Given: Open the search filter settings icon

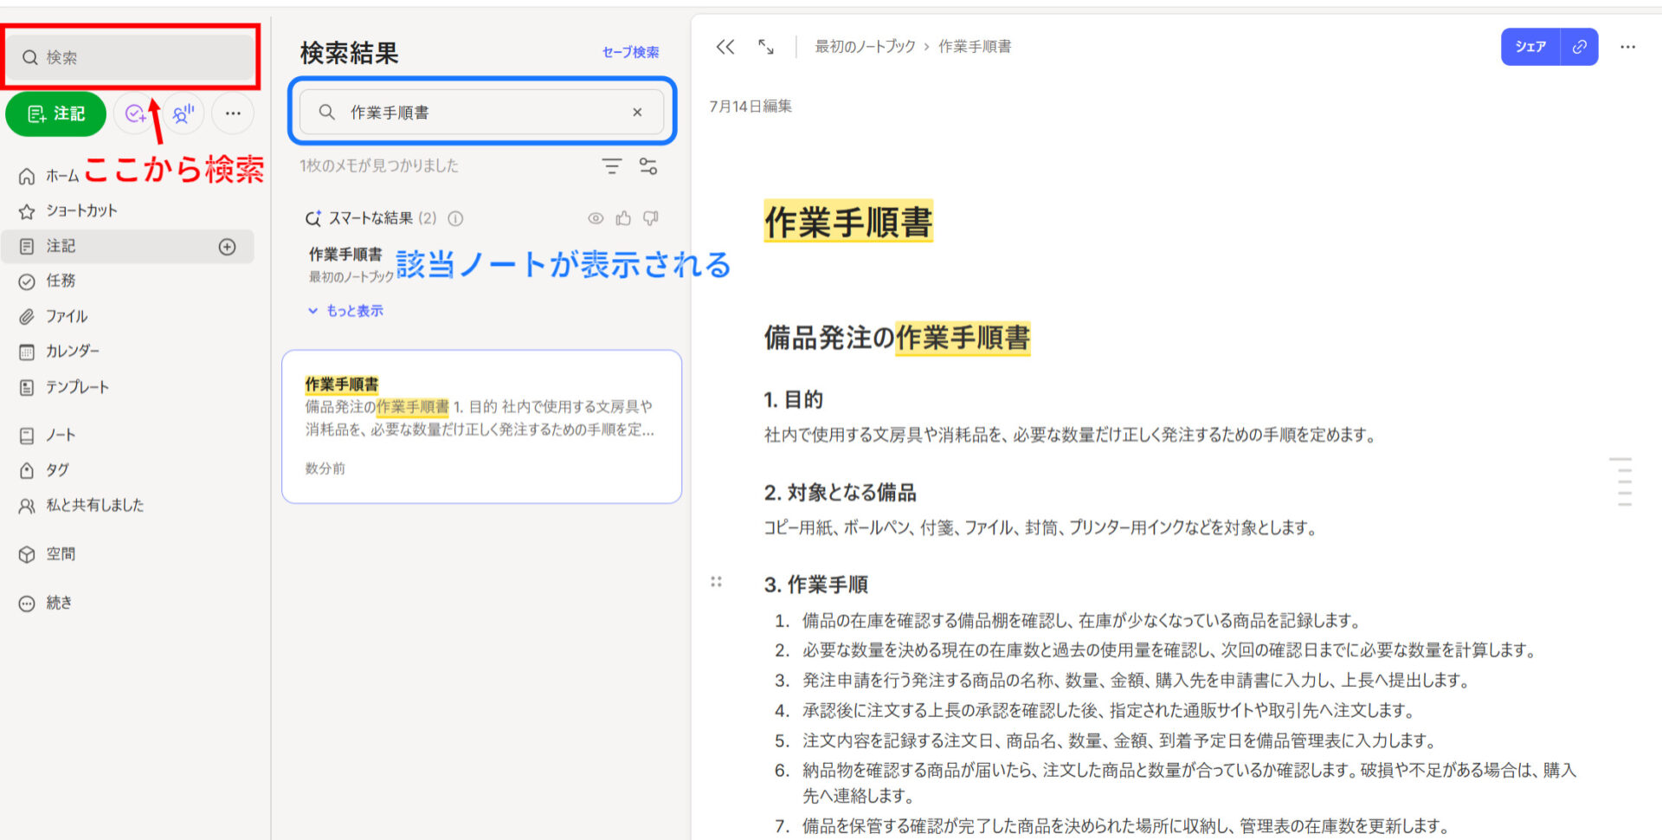Looking at the screenshot, I should [648, 166].
